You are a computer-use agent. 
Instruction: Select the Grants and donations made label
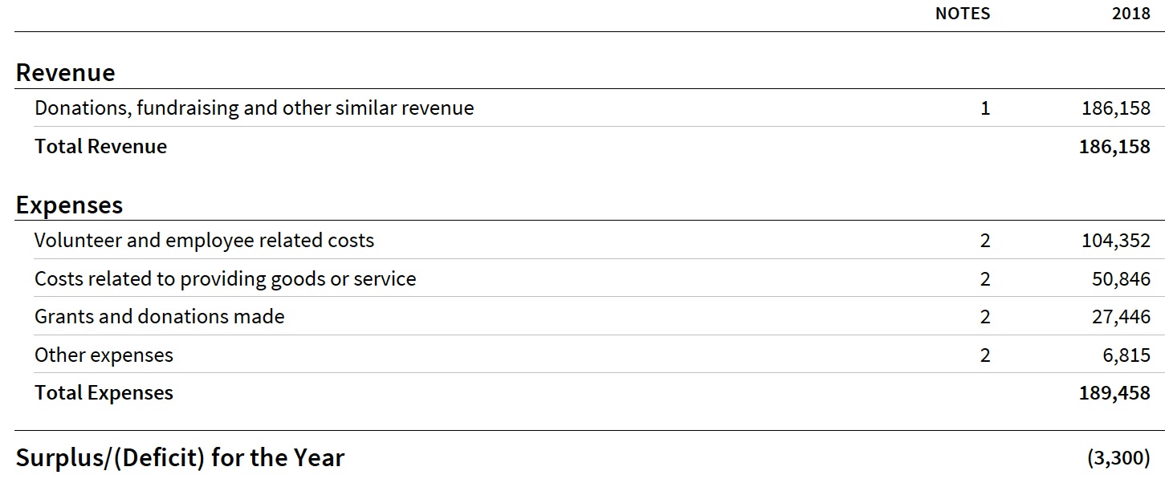click(159, 317)
